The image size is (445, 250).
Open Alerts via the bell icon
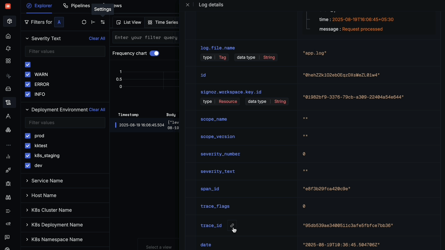click(x=8, y=48)
